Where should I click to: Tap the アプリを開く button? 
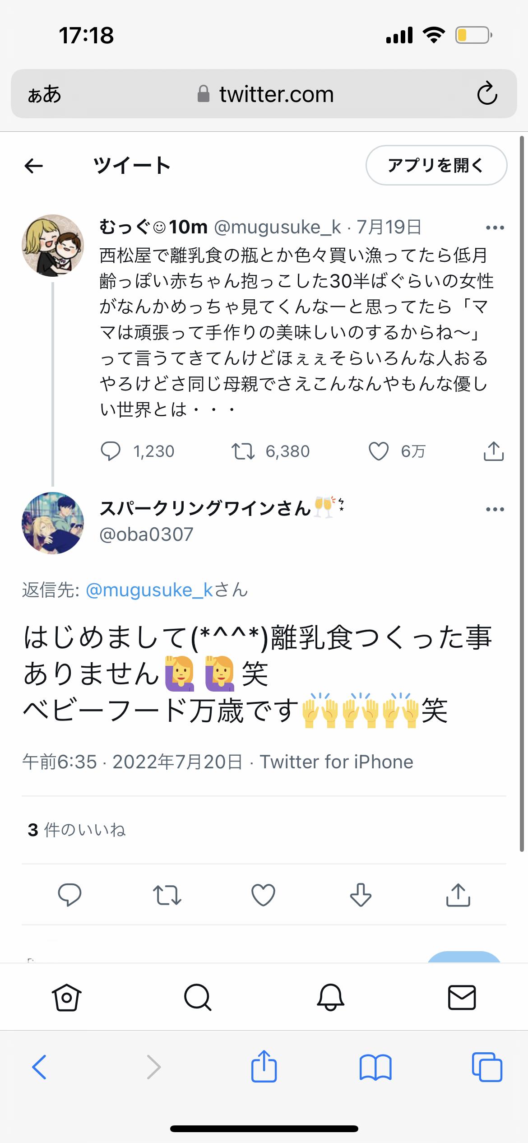[x=436, y=165]
